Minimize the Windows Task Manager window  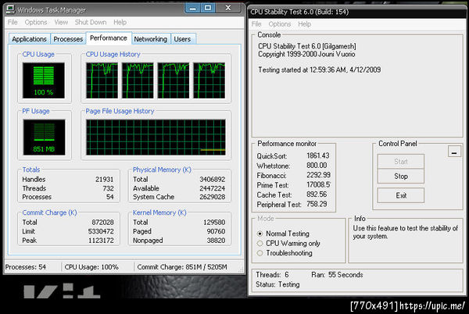[193, 8]
